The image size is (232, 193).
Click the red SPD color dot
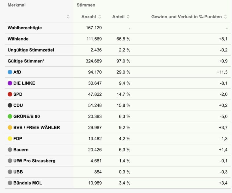point(10,94)
